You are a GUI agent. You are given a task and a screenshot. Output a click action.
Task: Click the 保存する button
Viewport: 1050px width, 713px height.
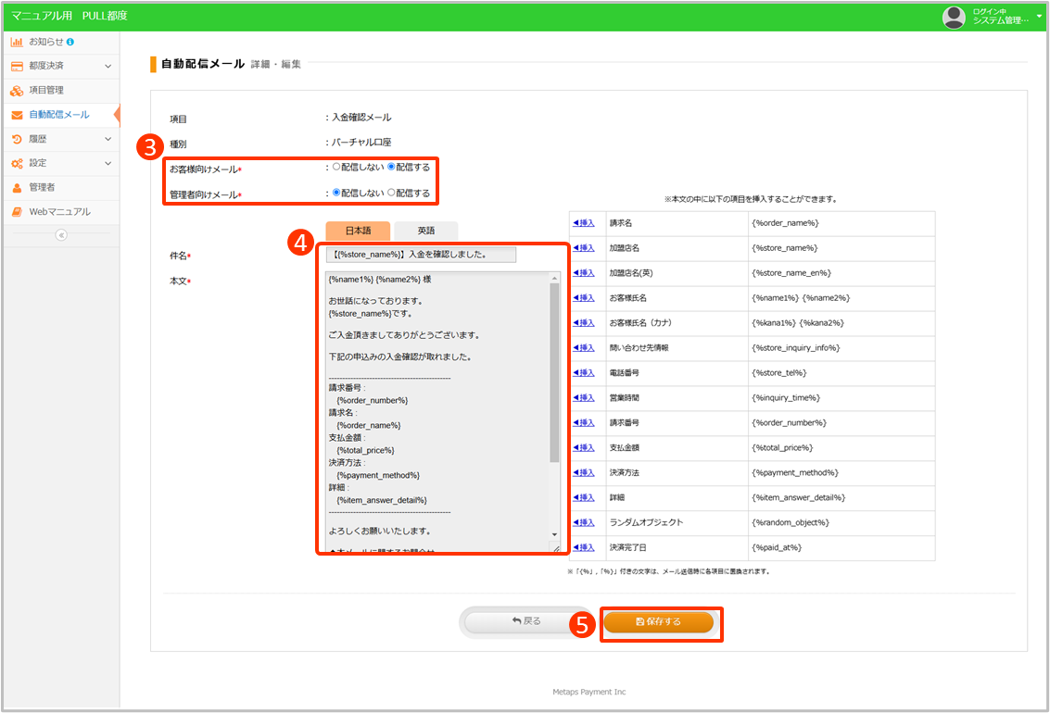pyautogui.click(x=658, y=621)
